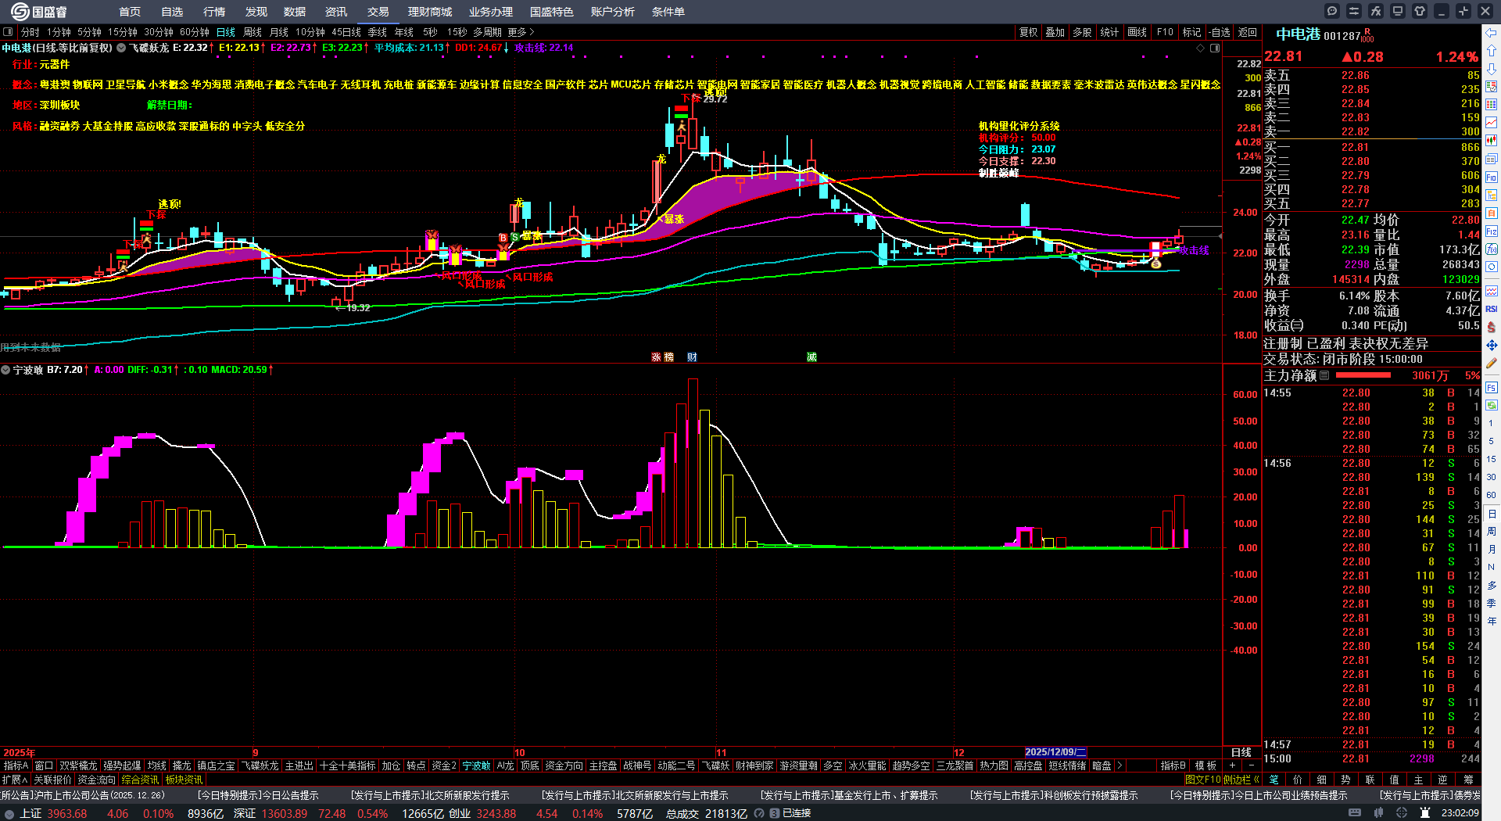Toggle 统计 statistics mode

(x=1109, y=32)
